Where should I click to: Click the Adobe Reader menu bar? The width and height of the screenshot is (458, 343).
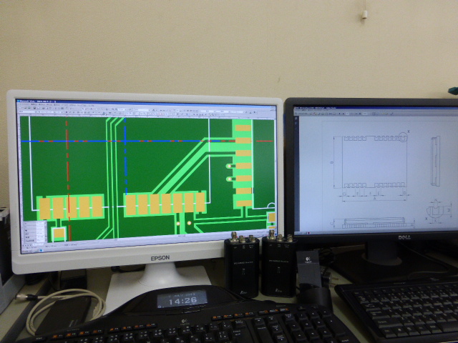click(375, 111)
